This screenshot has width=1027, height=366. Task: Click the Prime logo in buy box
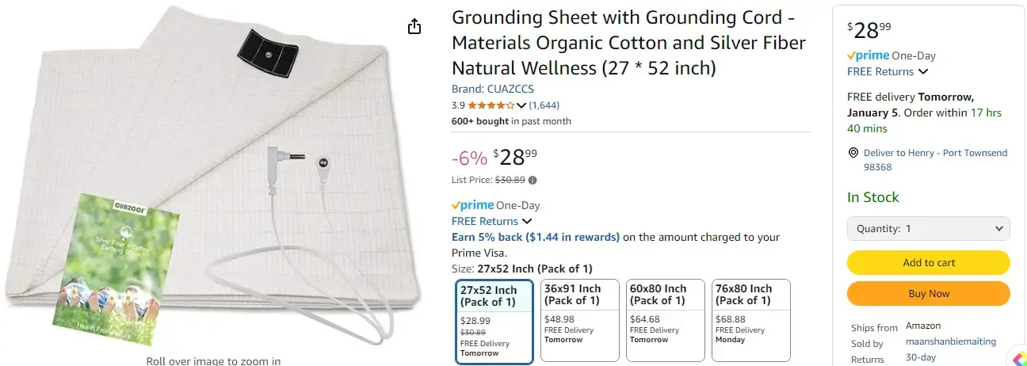868,55
